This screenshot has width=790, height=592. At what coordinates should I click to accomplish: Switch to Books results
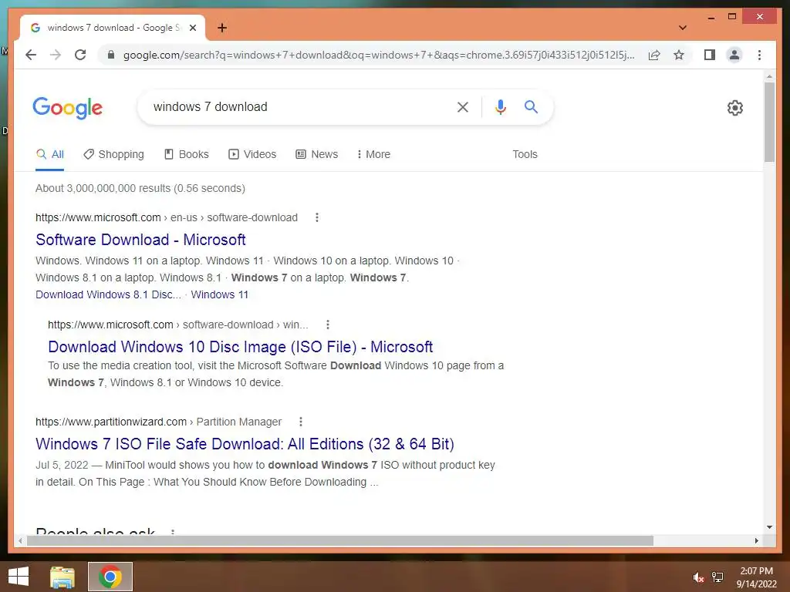point(187,154)
